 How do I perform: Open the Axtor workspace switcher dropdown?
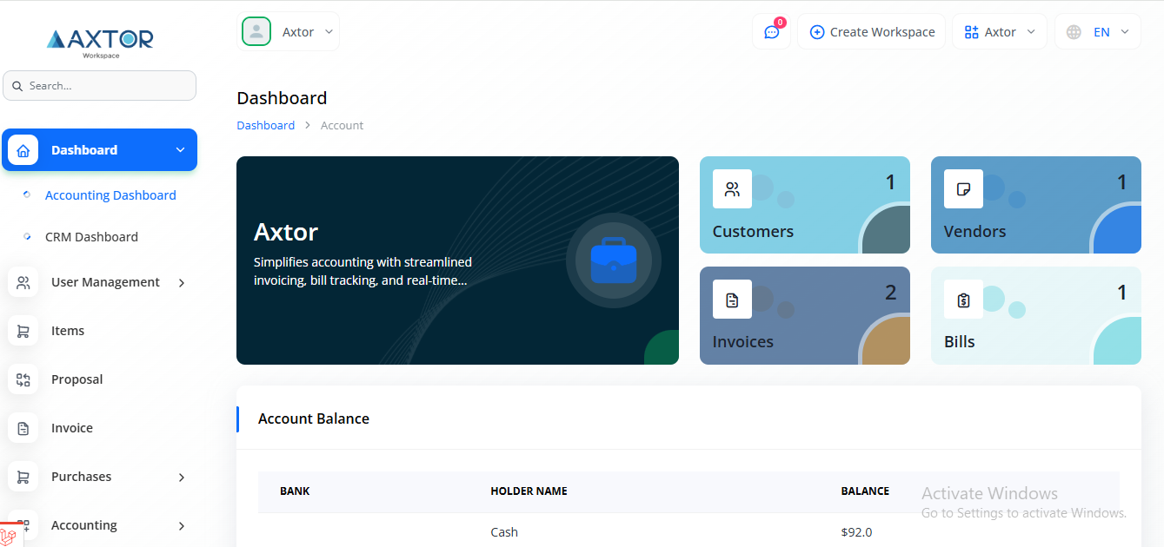click(1000, 32)
